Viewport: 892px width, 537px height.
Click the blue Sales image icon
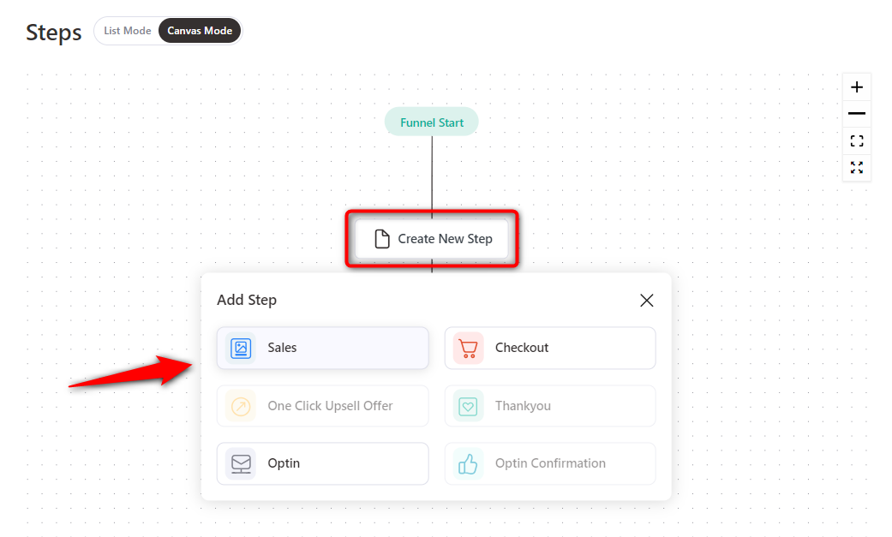pyautogui.click(x=241, y=348)
